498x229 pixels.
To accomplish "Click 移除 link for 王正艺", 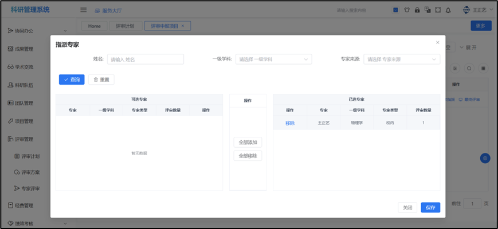I will pyautogui.click(x=290, y=123).
